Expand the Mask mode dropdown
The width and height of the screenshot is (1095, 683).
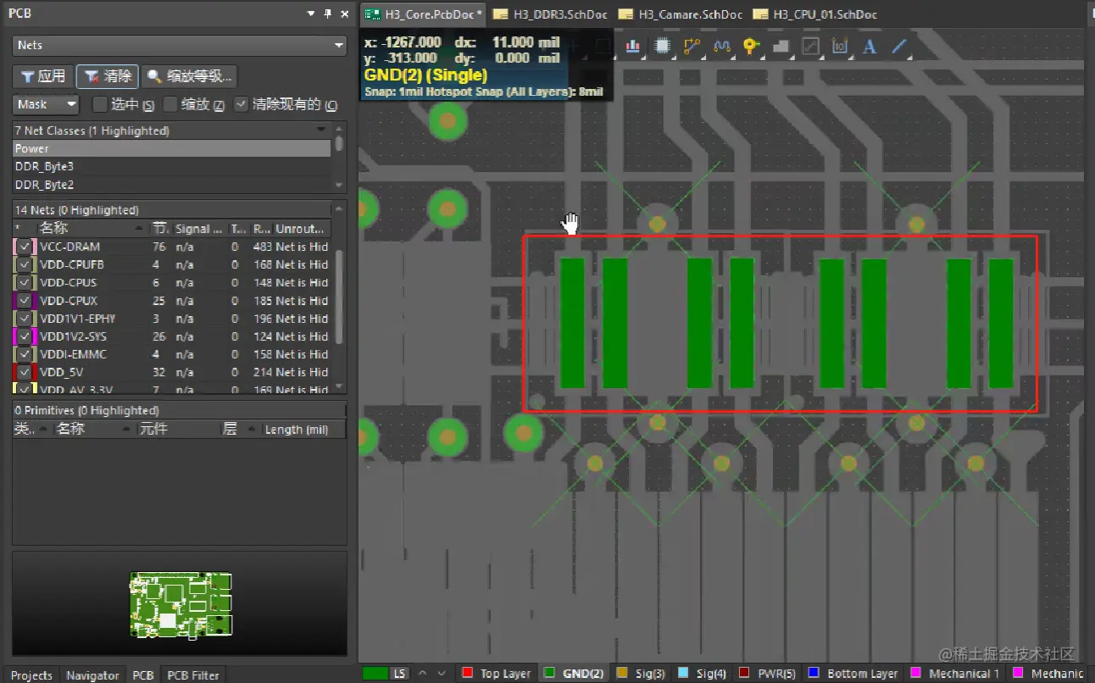pyautogui.click(x=47, y=104)
